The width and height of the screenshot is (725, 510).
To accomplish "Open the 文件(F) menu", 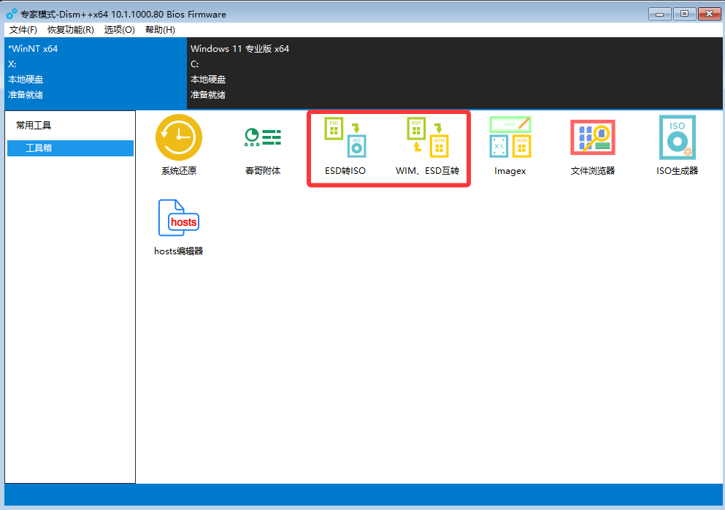I will pyautogui.click(x=23, y=30).
